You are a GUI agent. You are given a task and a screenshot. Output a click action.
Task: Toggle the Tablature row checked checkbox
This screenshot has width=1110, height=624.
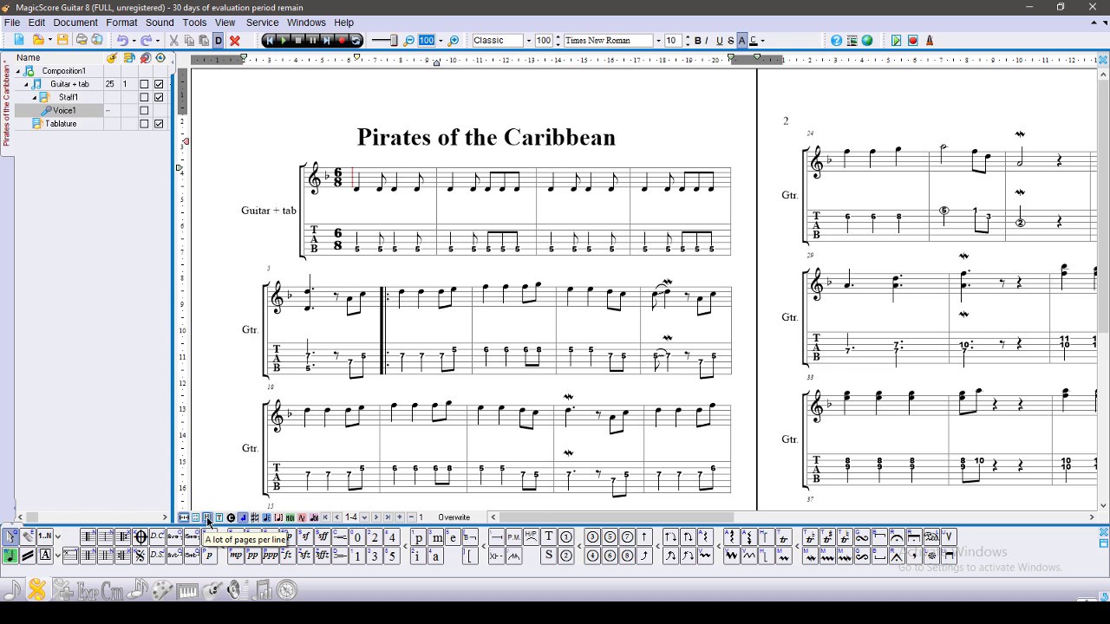159,124
